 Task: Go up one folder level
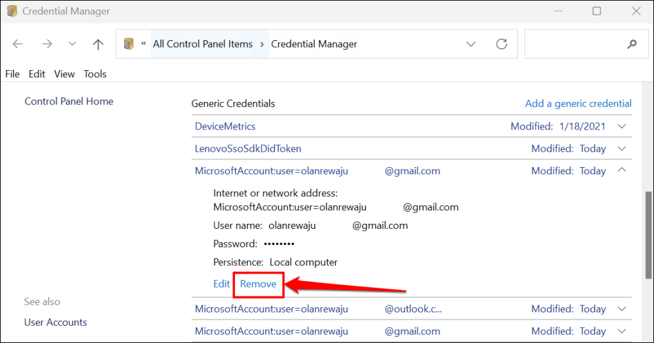point(98,45)
